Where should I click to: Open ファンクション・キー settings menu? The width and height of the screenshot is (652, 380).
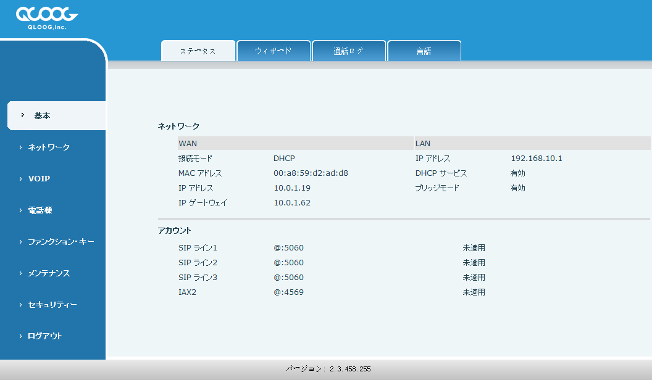pyautogui.click(x=61, y=242)
